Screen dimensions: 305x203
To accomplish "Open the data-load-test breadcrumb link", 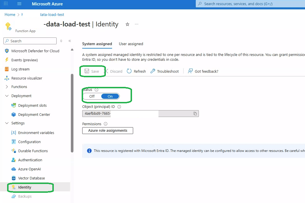I will [x=52, y=14].
